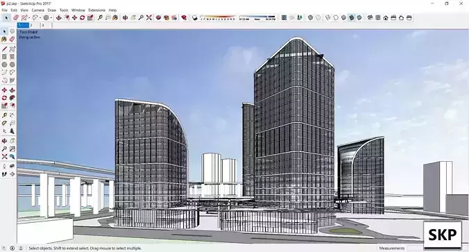Adjust the shadow time-of-day slider
469x252 pixels.
(x=257, y=18)
